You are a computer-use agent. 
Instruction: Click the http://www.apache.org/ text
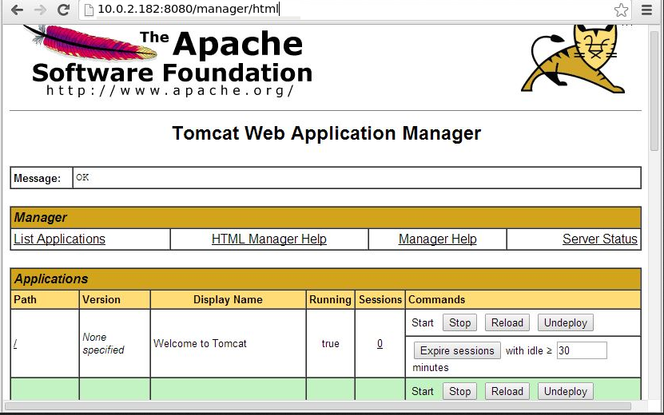click(x=170, y=90)
